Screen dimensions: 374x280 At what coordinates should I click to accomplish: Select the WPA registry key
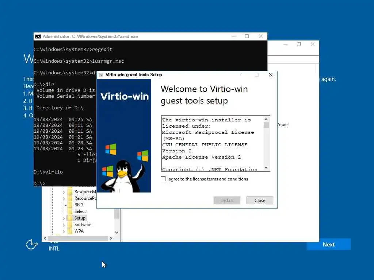click(x=79, y=231)
